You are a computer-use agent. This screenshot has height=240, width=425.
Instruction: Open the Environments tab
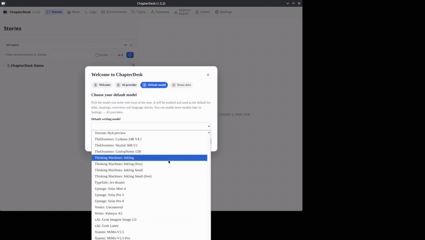[114, 12]
